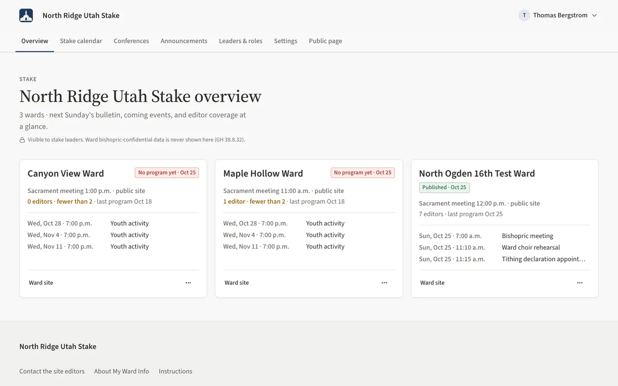This screenshot has width=618, height=386.
Task: Click Sacrament meeting 1:00 p.m. line
Action: (x=87, y=191)
